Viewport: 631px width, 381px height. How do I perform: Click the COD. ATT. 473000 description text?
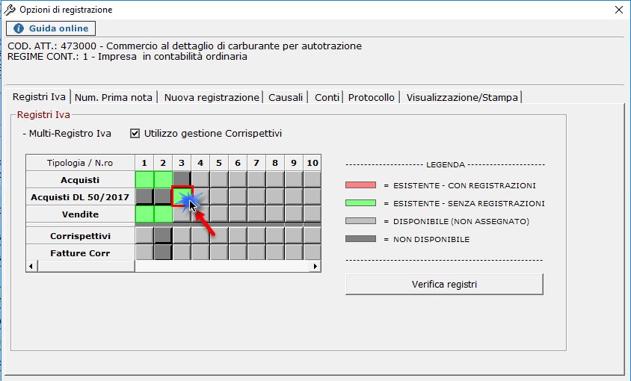[x=185, y=46]
